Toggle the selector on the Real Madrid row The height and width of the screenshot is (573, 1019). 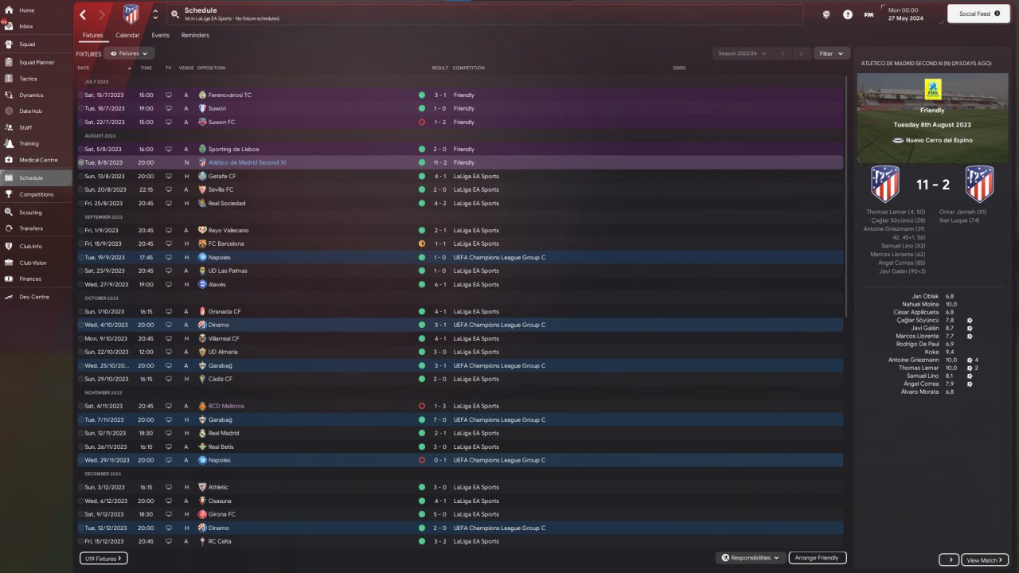tap(81, 434)
